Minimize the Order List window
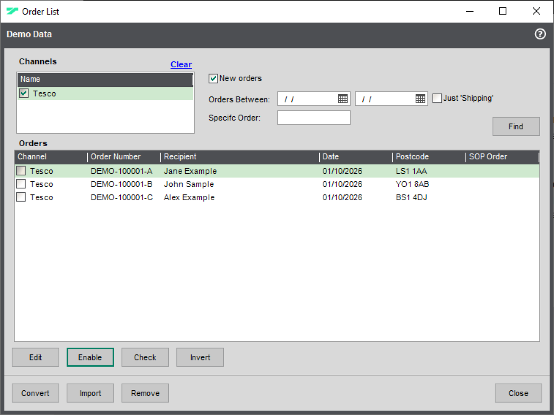The height and width of the screenshot is (415, 554). point(470,11)
